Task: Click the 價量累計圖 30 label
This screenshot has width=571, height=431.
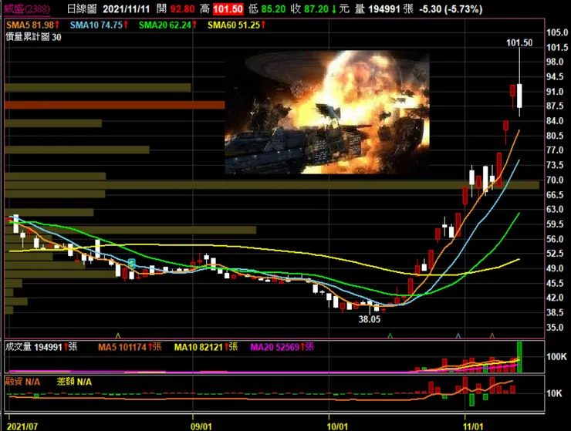Action: pos(33,37)
